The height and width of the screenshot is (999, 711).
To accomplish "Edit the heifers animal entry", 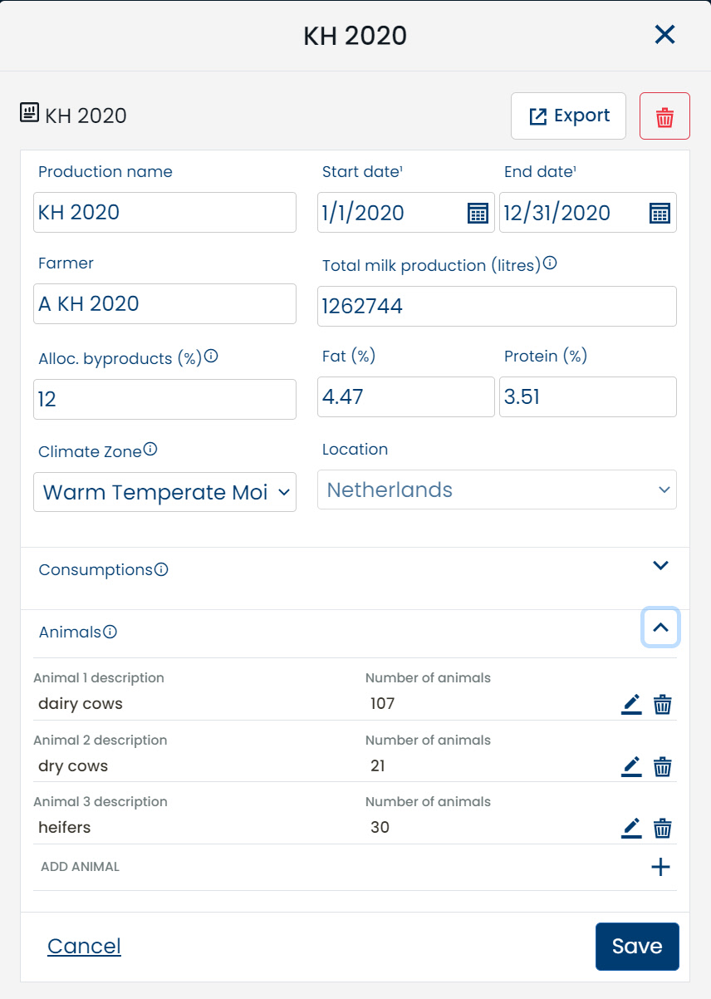I will click(x=631, y=828).
